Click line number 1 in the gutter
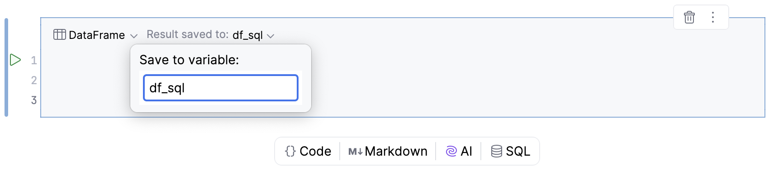Image resolution: width=769 pixels, height=181 pixels. 34,60
